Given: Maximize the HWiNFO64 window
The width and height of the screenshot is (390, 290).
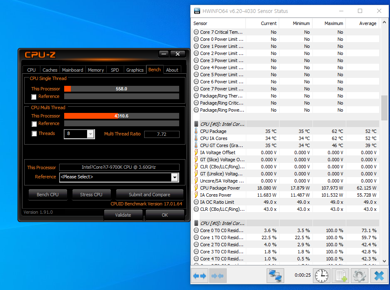Looking at the screenshot, I should (360, 11).
